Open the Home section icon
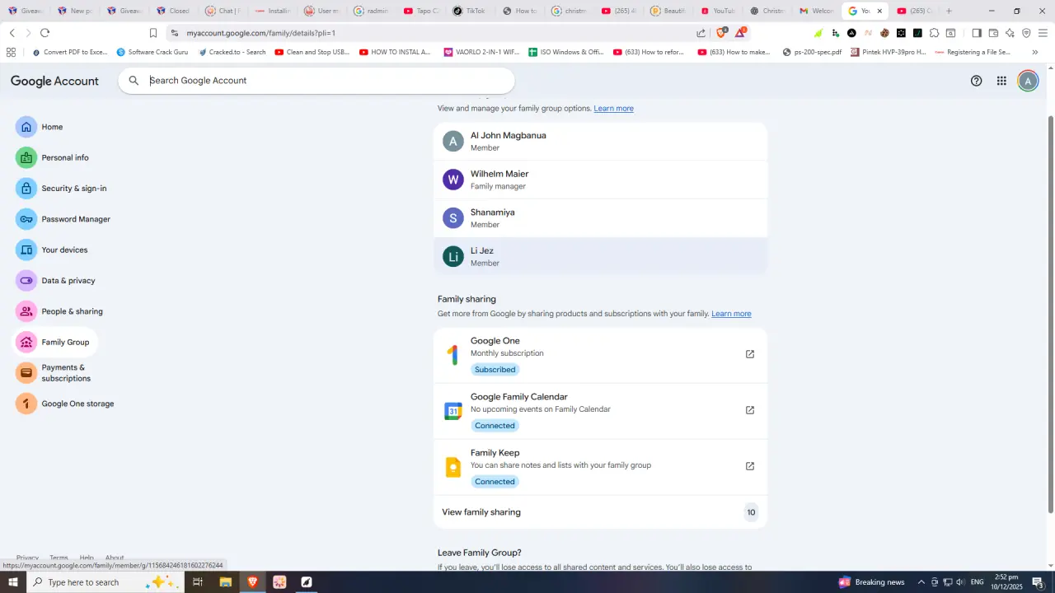 (26, 127)
